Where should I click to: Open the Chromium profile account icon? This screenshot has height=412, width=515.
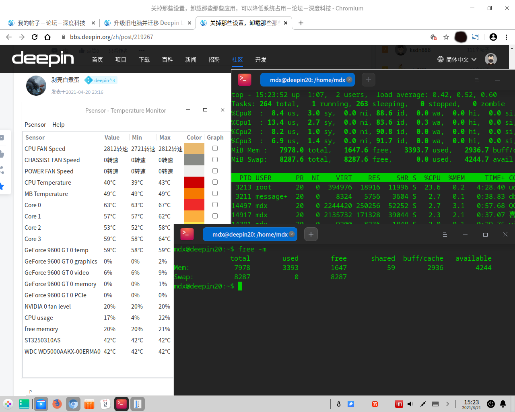pos(493,37)
